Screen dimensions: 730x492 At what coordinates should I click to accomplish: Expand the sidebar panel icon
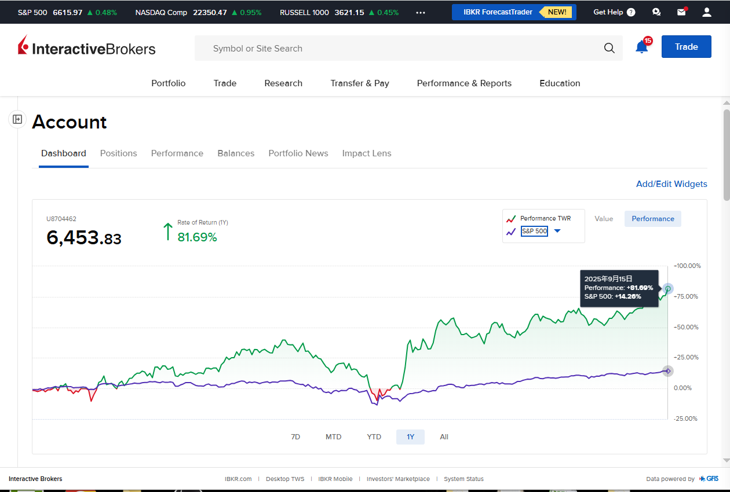pyautogui.click(x=17, y=119)
